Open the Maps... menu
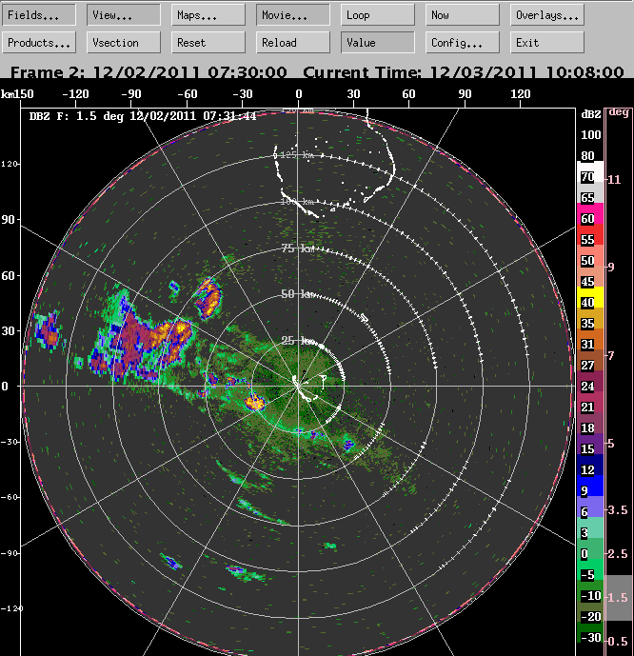This screenshot has height=656, width=634. tap(208, 15)
